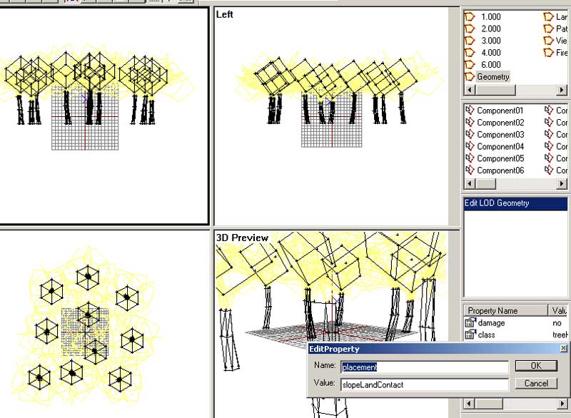Click the Name field containing placement

(x=424, y=367)
